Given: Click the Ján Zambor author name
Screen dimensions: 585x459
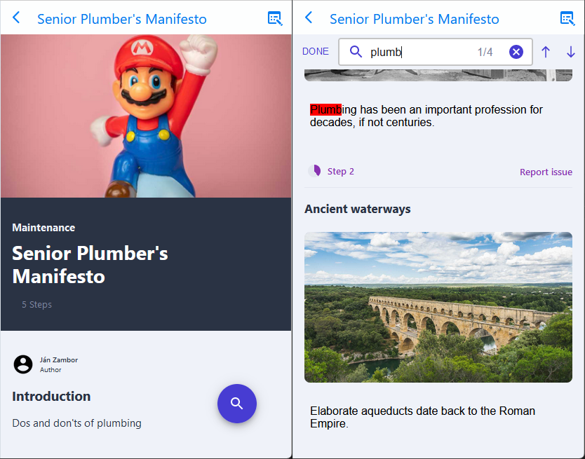Looking at the screenshot, I should pyautogui.click(x=59, y=360).
